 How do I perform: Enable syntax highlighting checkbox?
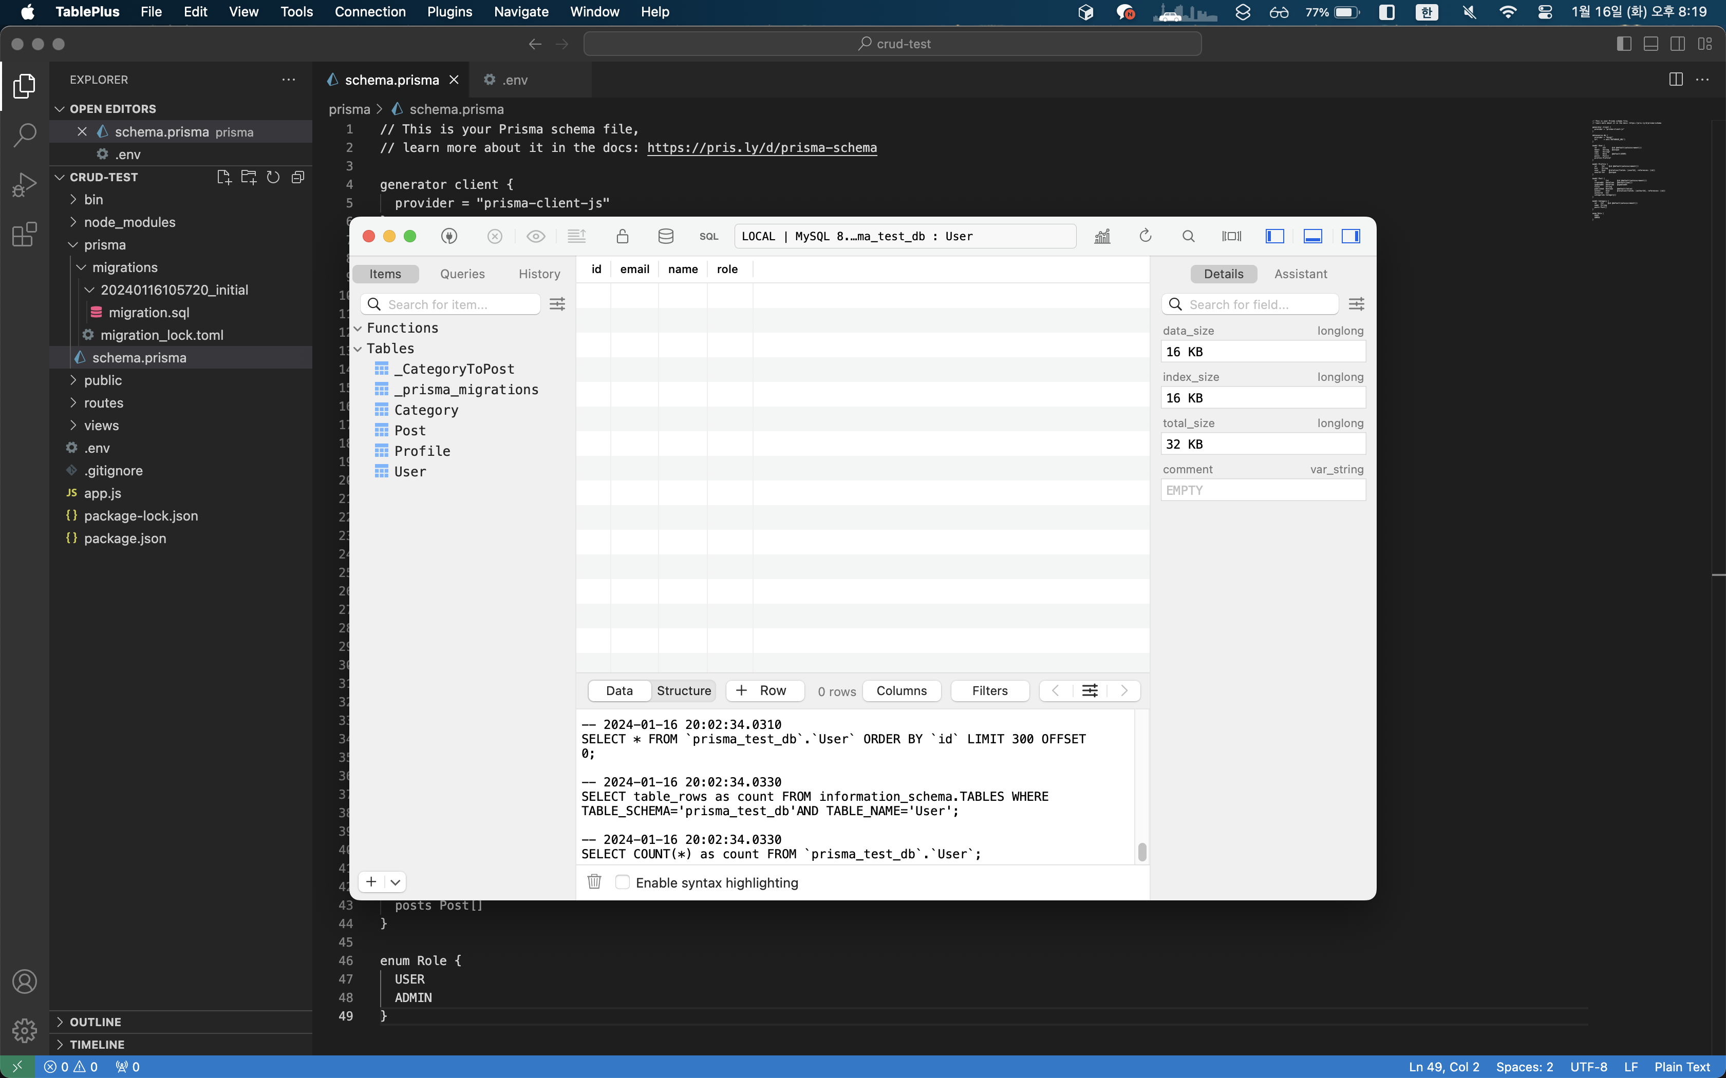pos(623,882)
